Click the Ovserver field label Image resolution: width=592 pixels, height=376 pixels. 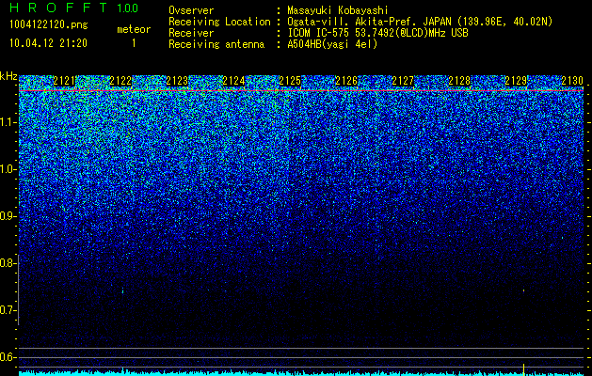pyautogui.click(x=191, y=10)
